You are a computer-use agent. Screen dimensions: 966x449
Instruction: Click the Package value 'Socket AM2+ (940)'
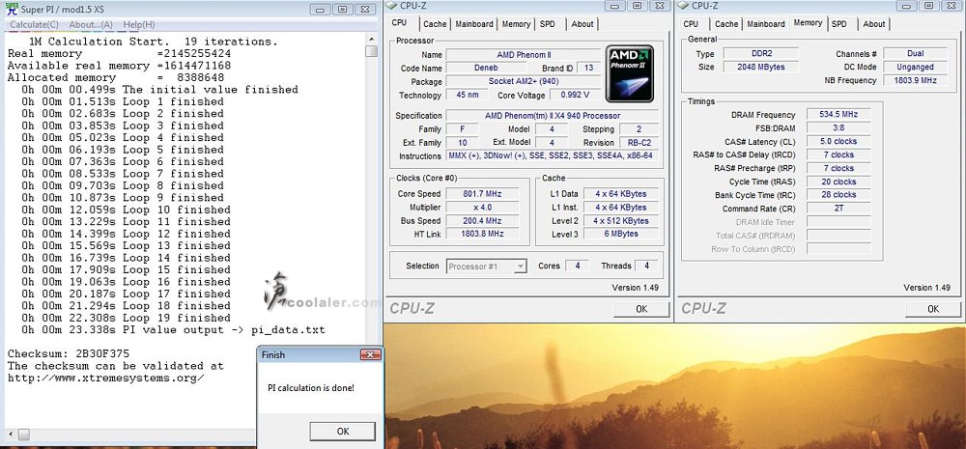pos(523,81)
